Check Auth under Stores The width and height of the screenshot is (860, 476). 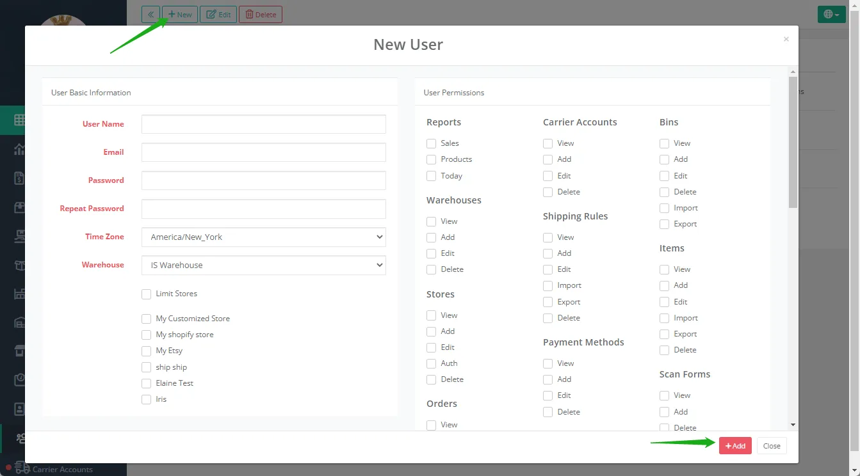point(432,363)
